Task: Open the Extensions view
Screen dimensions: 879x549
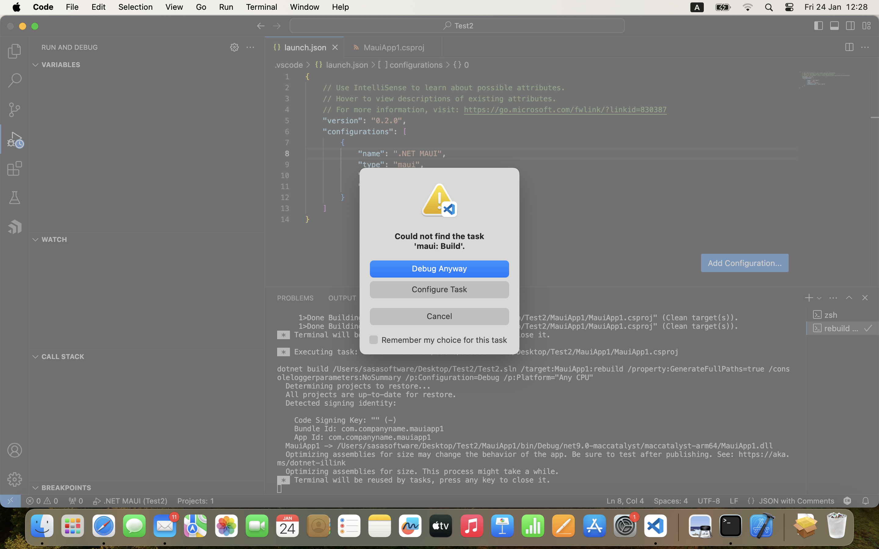Action: point(15,168)
